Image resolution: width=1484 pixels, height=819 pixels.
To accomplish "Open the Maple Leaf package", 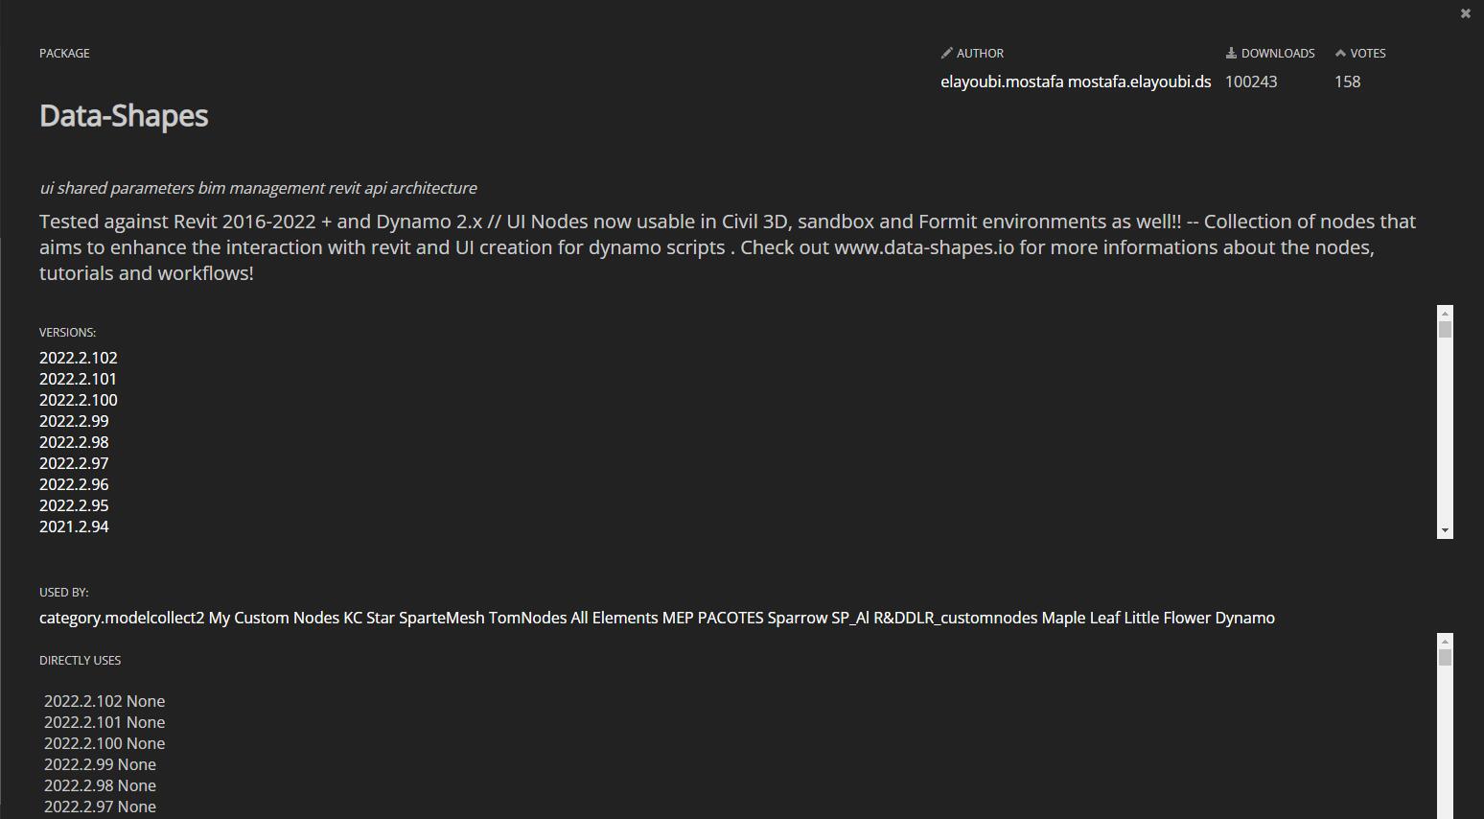I will [1080, 618].
